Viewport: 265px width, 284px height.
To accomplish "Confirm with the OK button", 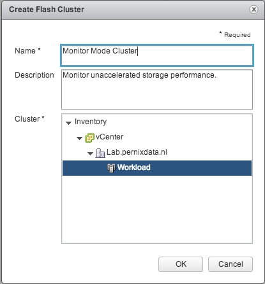I will pyautogui.click(x=181, y=264).
